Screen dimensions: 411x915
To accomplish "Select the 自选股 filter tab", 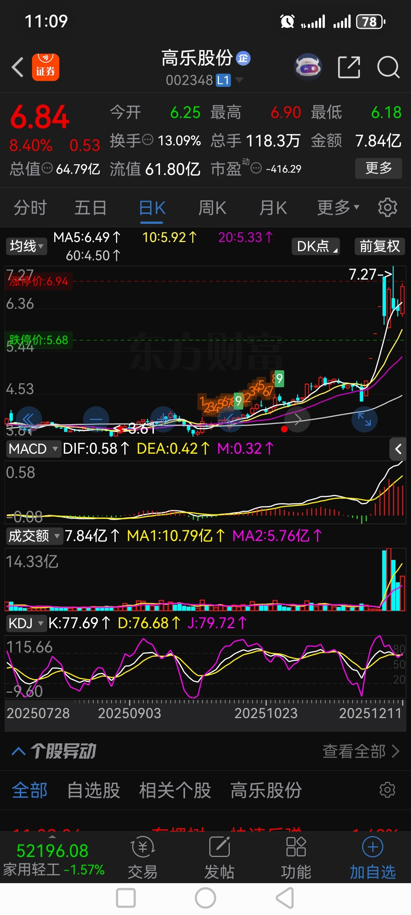I will coord(94,791).
